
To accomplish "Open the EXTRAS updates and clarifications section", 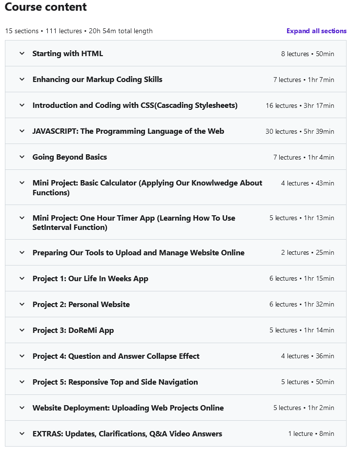I will [x=21, y=433].
